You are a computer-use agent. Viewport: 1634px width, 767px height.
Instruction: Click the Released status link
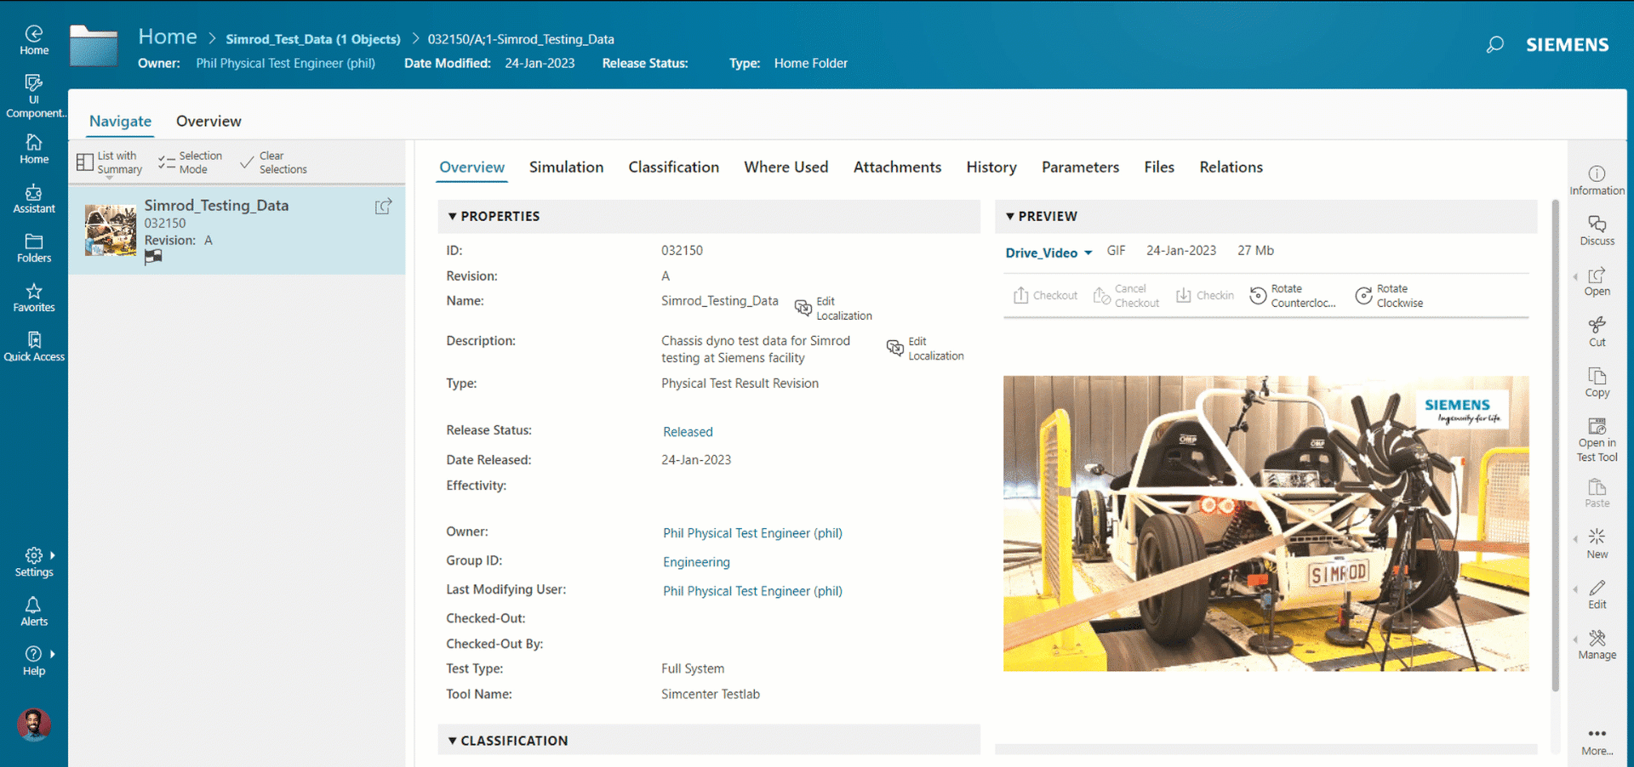point(688,432)
